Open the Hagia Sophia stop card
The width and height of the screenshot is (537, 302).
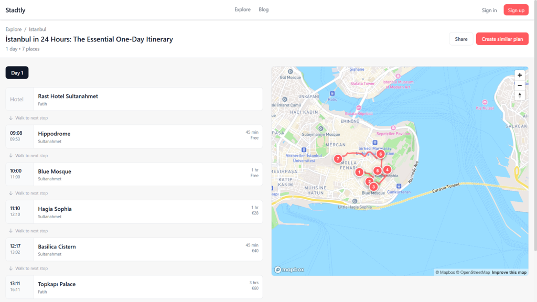(134, 212)
